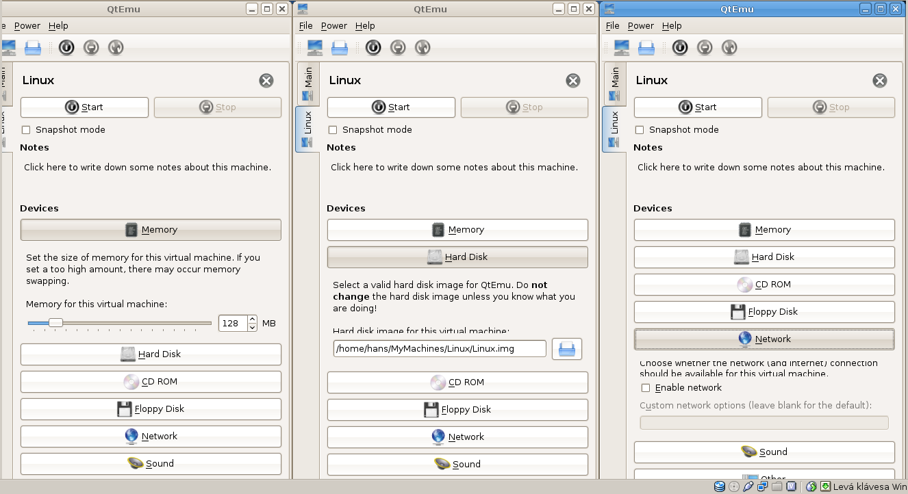Click the power-on toolbar icon in left window
Screen dimensions: 908x494
click(66, 47)
